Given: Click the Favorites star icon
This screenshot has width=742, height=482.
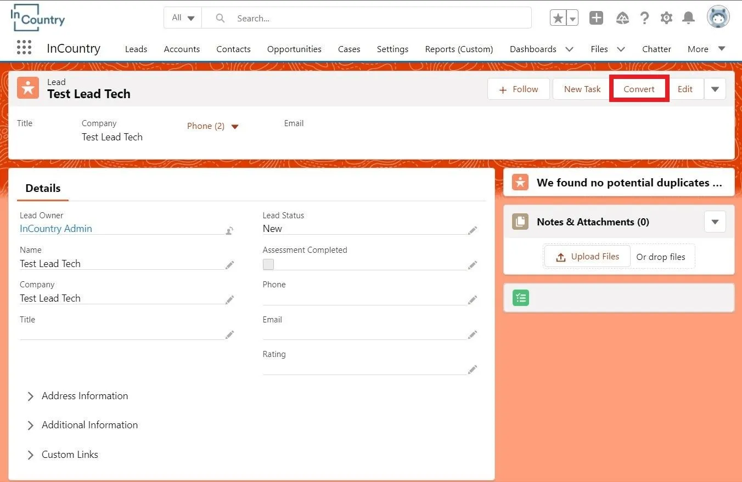Looking at the screenshot, I should pyautogui.click(x=558, y=18).
